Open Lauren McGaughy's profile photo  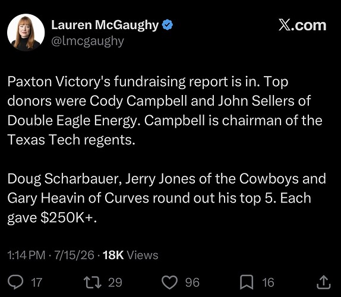click(x=26, y=32)
